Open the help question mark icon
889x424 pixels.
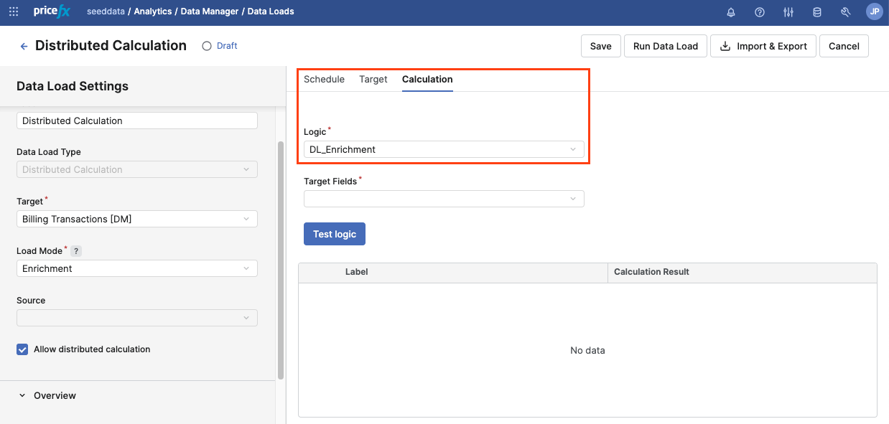pos(760,12)
